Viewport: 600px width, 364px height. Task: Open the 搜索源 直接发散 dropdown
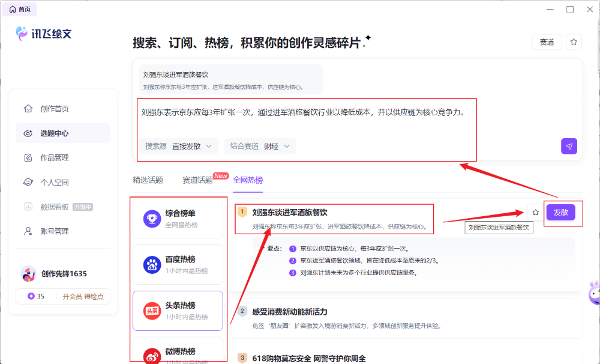click(x=179, y=146)
